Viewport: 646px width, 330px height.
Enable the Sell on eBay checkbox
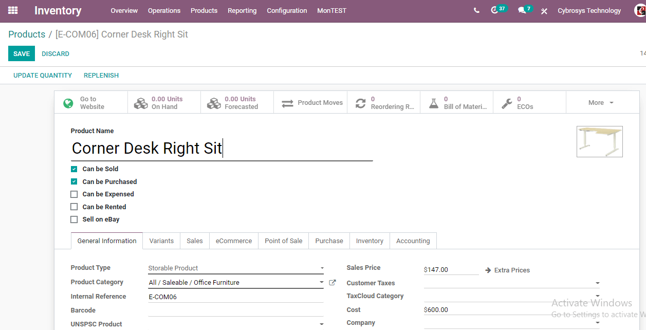tap(74, 219)
